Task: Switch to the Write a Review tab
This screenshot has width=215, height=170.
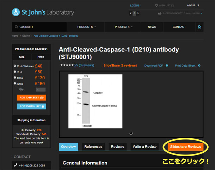Action: point(145,147)
